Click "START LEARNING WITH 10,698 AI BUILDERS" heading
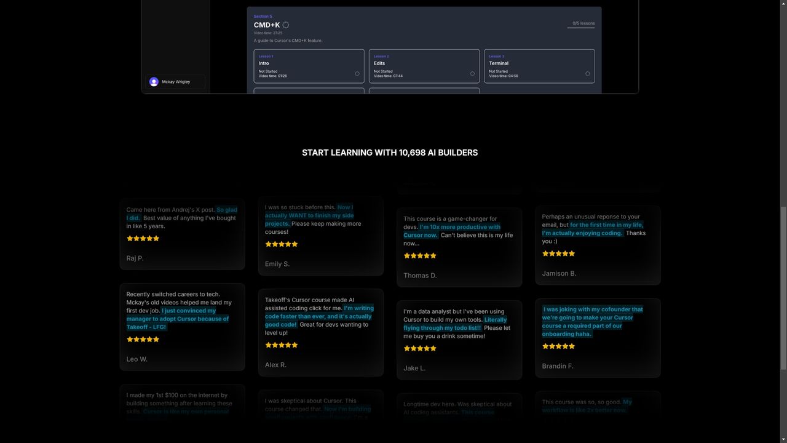 [x=390, y=153]
